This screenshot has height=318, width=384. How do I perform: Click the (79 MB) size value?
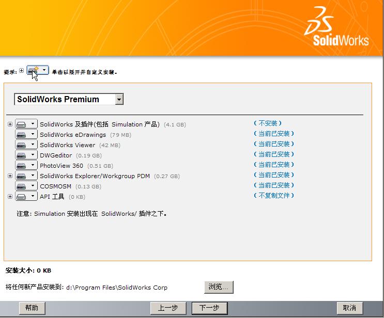click(121, 135)
